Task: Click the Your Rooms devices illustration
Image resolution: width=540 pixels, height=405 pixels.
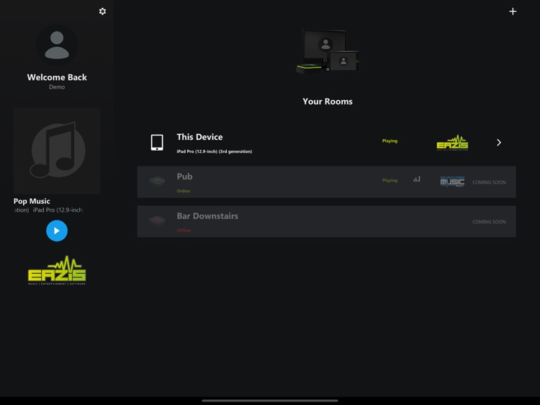Action: tap(328, 51)
